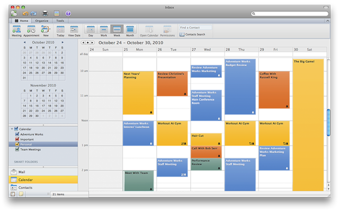
Task: Open Contacts Search
Action: (192, 34)
